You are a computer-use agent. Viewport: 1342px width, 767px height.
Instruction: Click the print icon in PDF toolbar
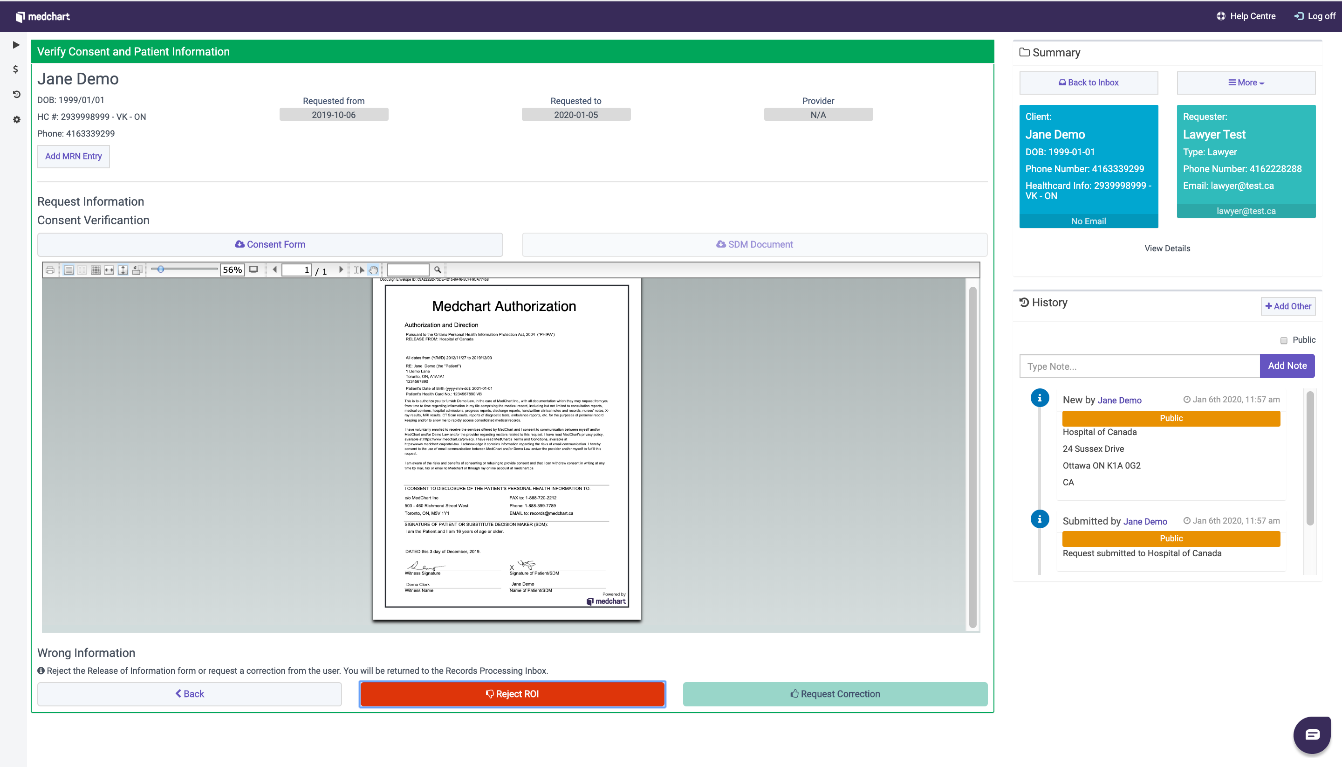click(50, 269)
